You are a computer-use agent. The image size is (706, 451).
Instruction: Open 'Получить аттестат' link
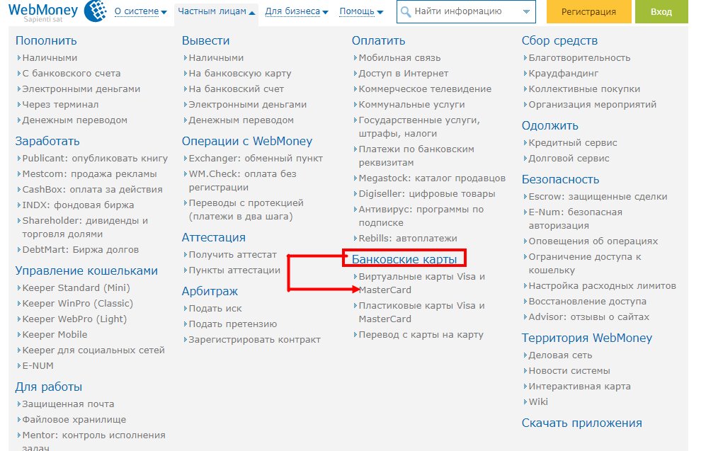point(233,255)
